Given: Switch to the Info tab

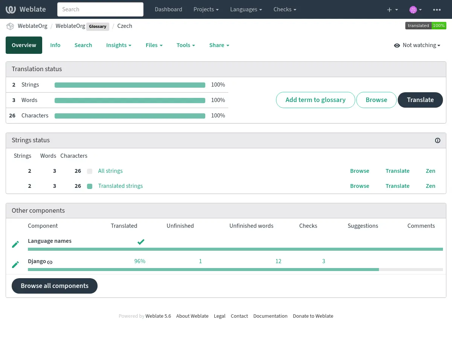Looking at the screenshot, I should (55, 45).
